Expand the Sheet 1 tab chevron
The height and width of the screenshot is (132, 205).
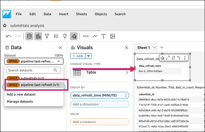(x=154, y=48)
